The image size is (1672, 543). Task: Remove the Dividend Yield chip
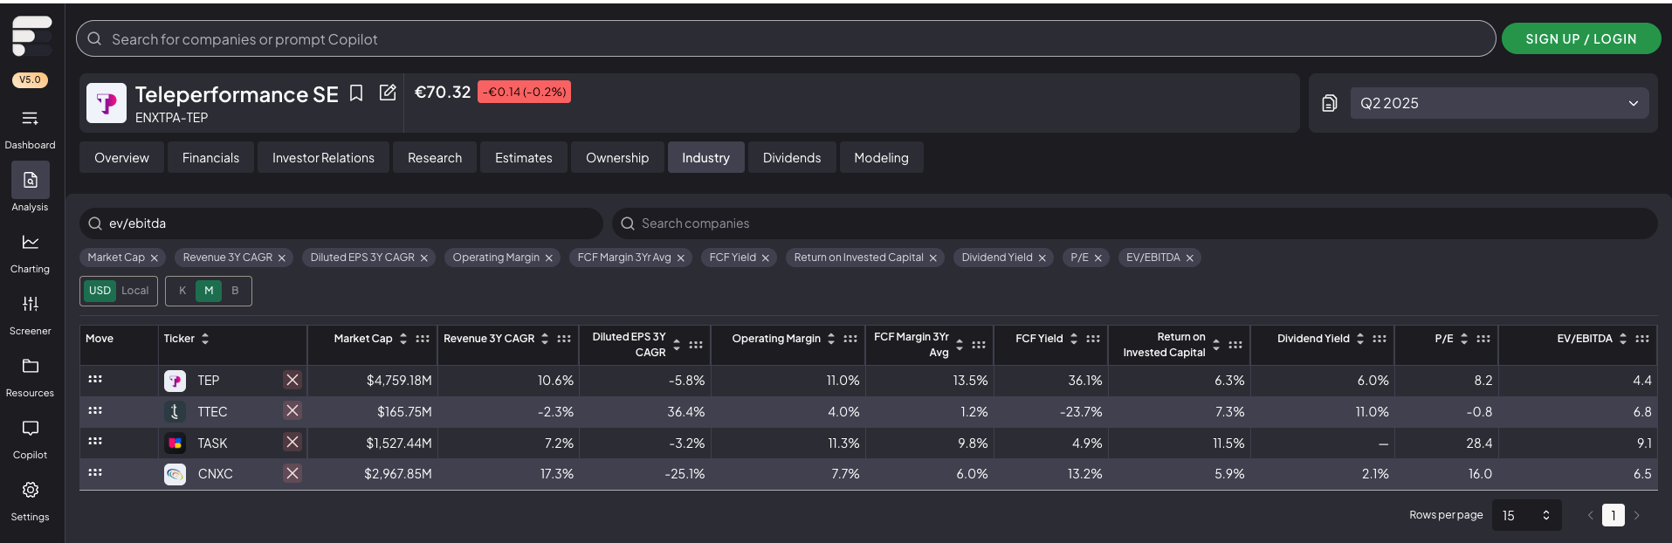pyautogui.click(x=1042, y=258)
